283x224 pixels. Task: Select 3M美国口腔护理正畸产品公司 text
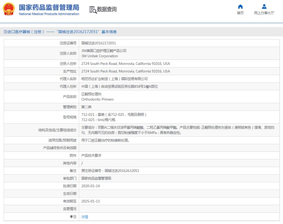pyautogui.click(x=104, y=51)
